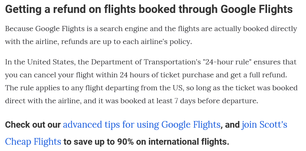Click 'Google Flights' in the page heading
The image size is (306, 151).
tap(256, 9)
